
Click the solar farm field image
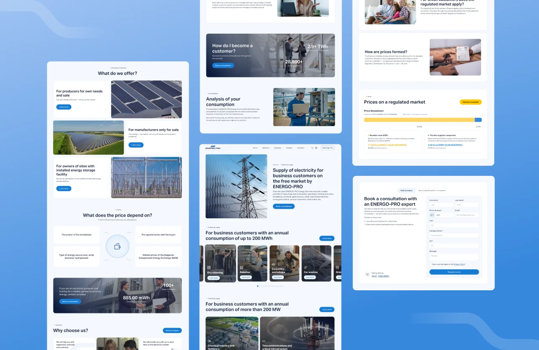coord(88,138)
